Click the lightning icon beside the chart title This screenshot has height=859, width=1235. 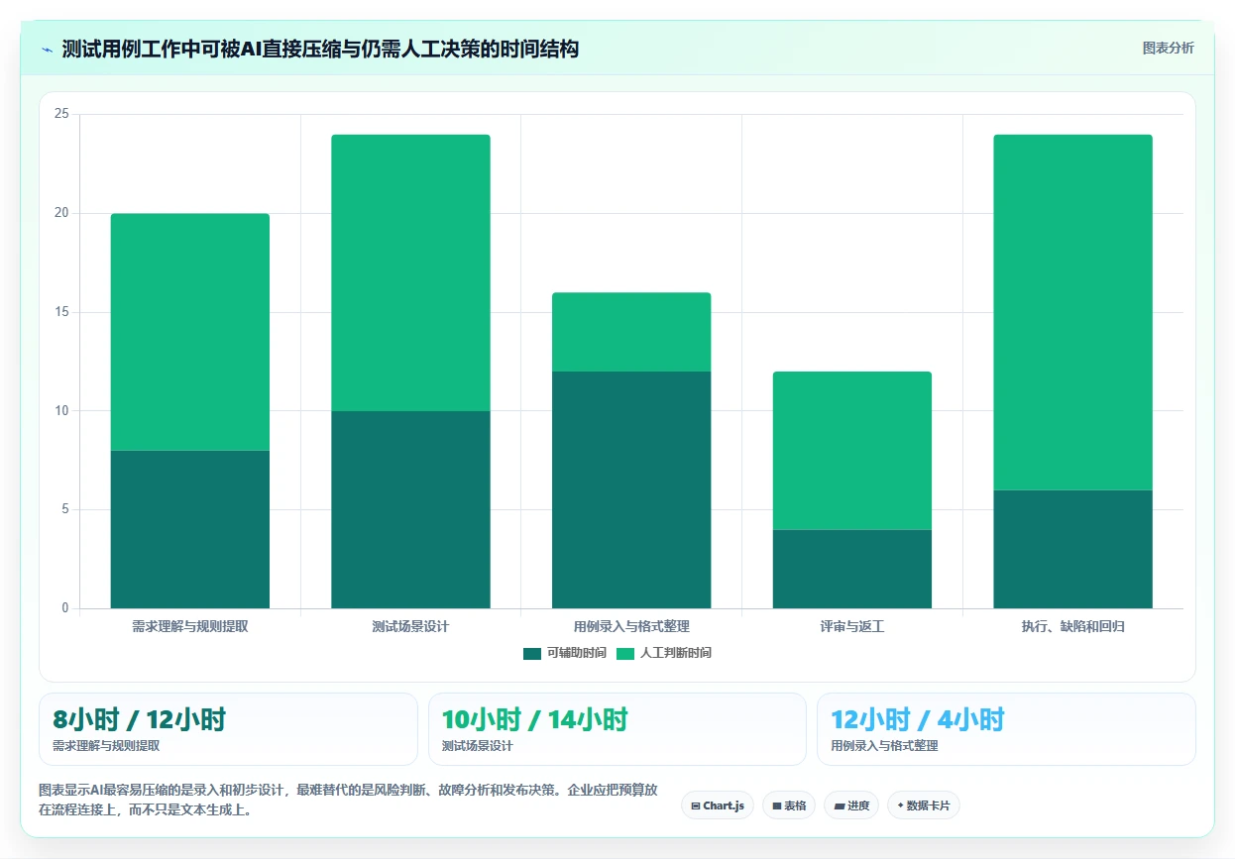pos(47,49)
